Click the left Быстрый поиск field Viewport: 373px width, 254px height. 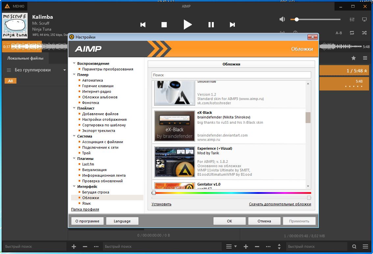pos(35,247)
